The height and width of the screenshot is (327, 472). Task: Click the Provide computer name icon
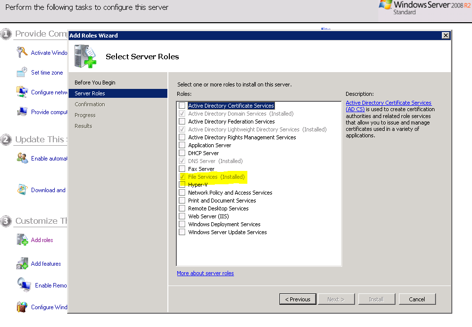(x=22, y=112)
